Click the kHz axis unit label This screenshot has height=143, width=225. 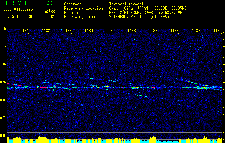pyautogui.click(x=3, y=29)
